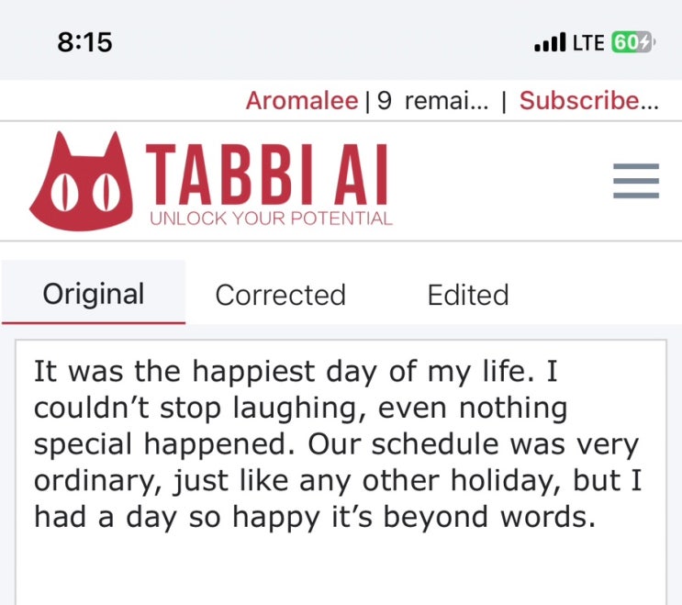
Task: Tap the '9 remai...' remaining counter
Action: click(431, 101)
